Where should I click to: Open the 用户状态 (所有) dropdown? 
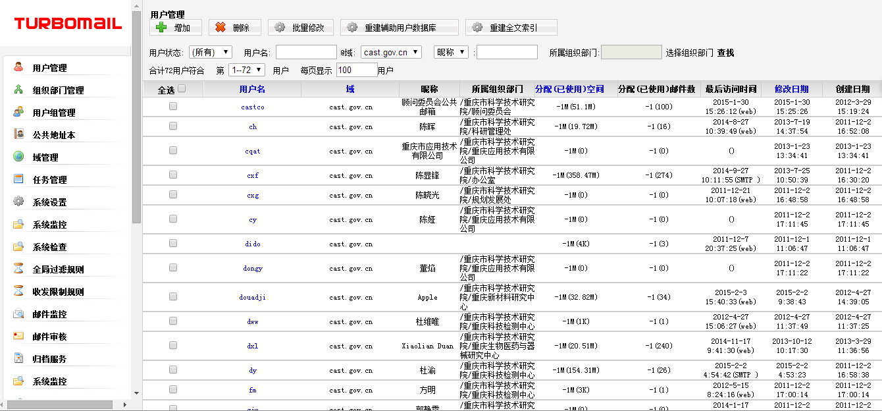[x=211, y=52]
